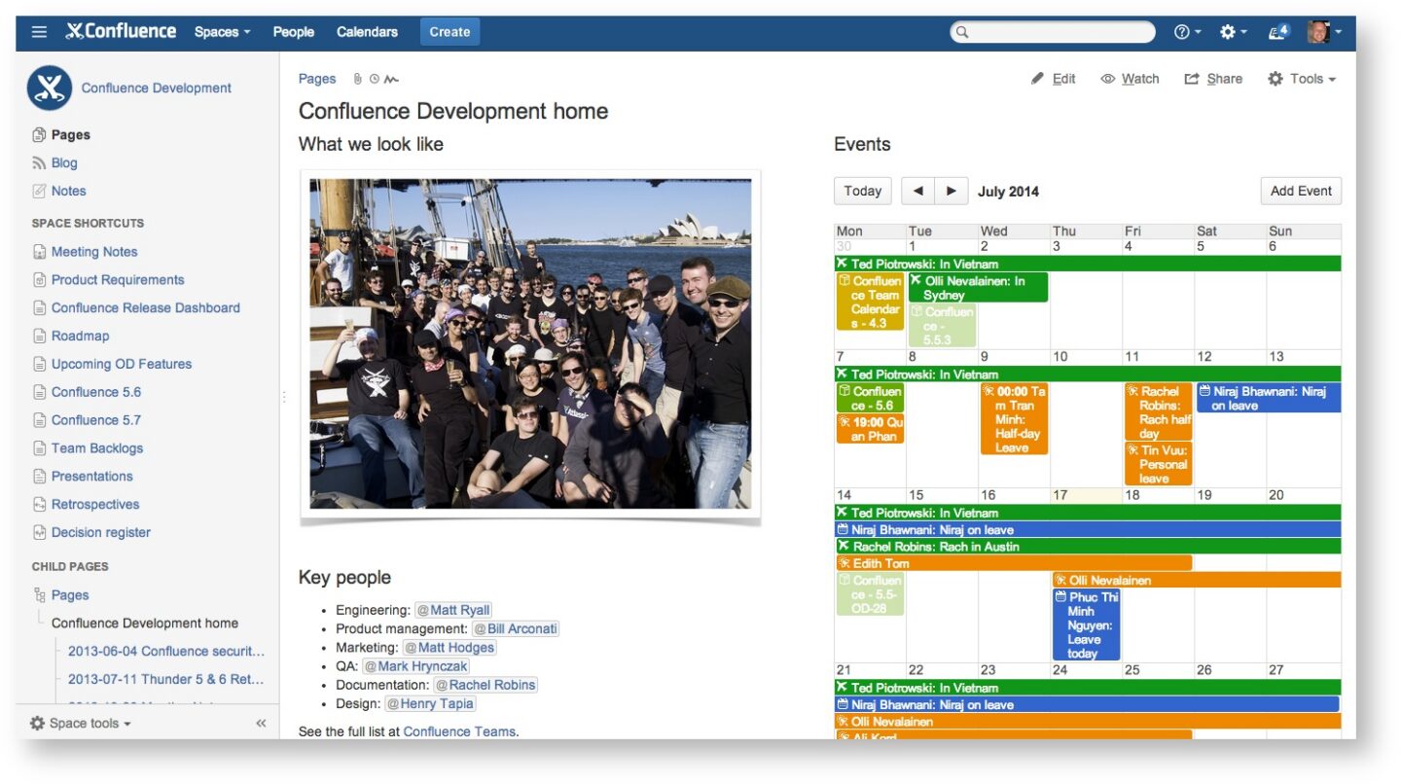Open the Confluence Release Dashboard shortcut

click(146, 308)
